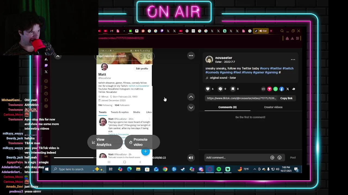Image resolution: width=348 pixels, height=195 pixels.
Task: Open Task View on the taskbar
Action: coord(111,169)
